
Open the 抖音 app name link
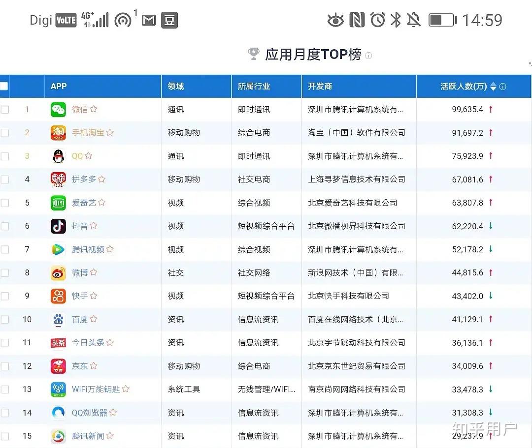click(80, 226)
